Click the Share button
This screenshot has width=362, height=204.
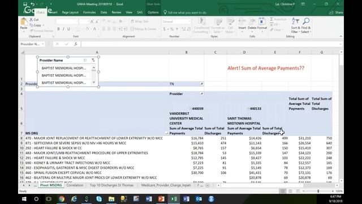[x=336, y=12]
